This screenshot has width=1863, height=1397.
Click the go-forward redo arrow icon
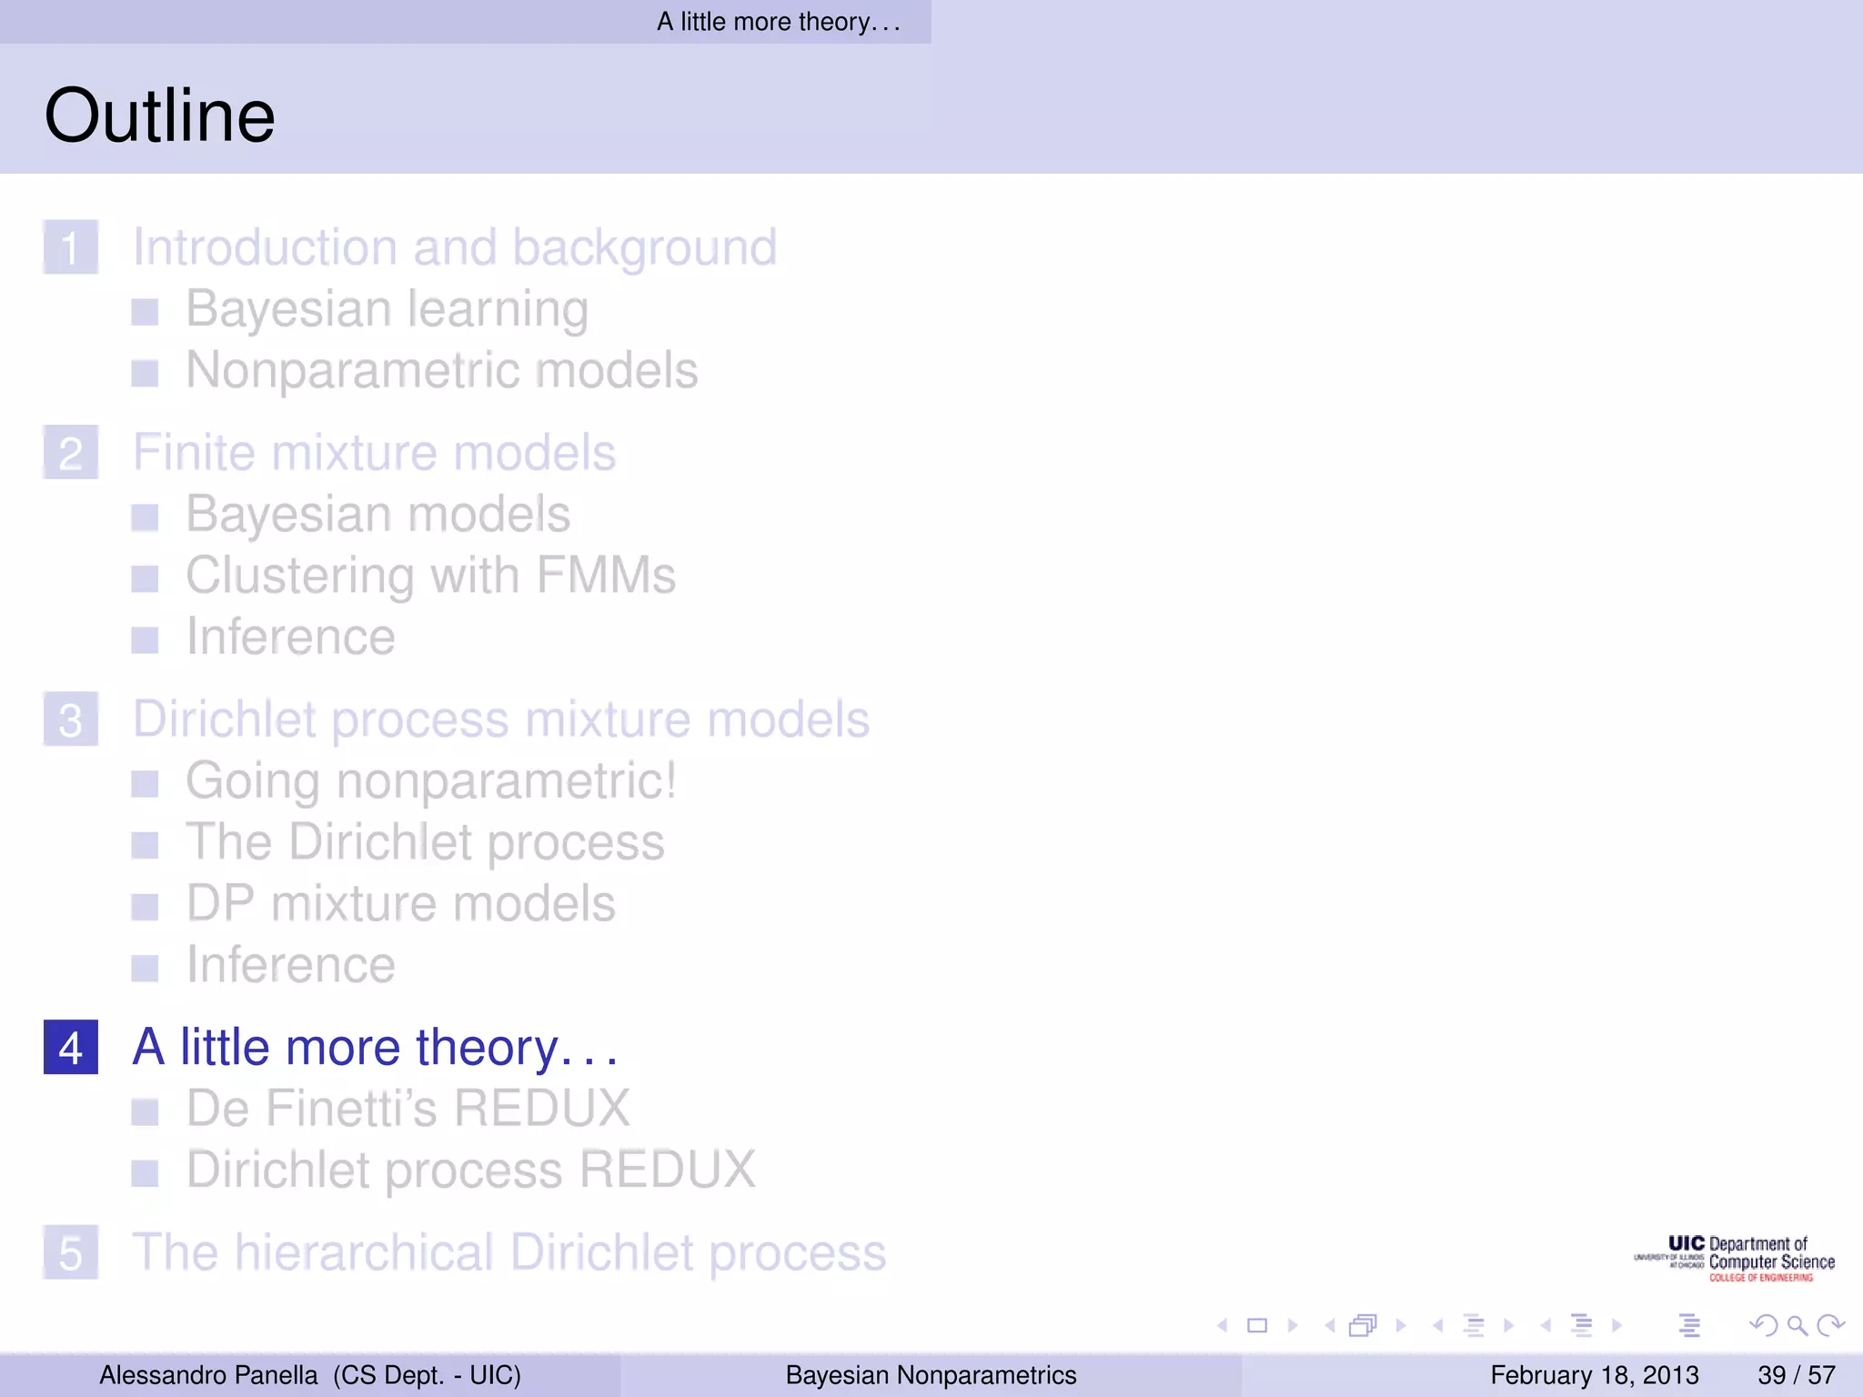pos(1829,1325)
